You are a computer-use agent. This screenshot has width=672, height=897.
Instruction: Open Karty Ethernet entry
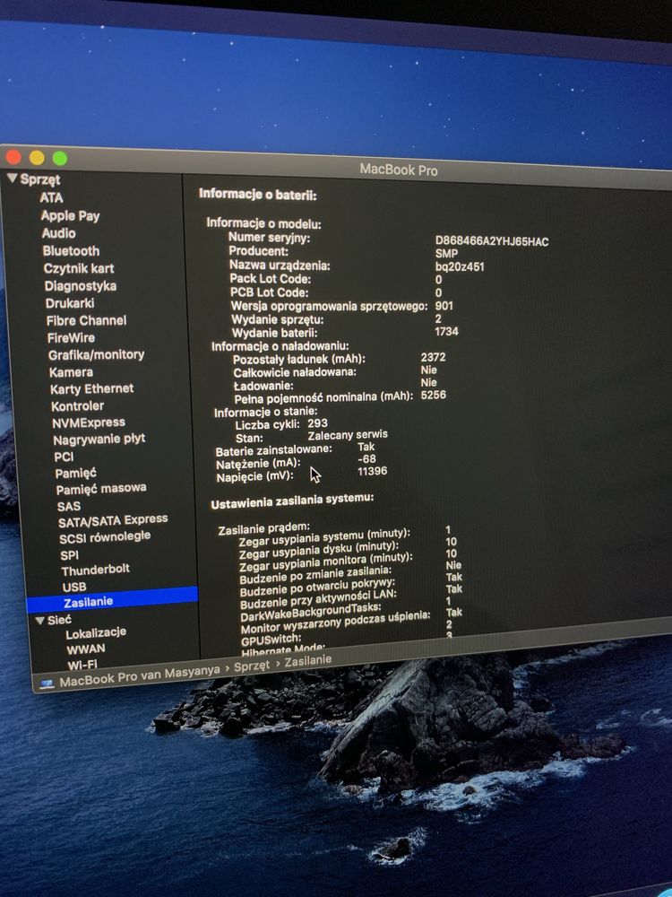(92, 389)
